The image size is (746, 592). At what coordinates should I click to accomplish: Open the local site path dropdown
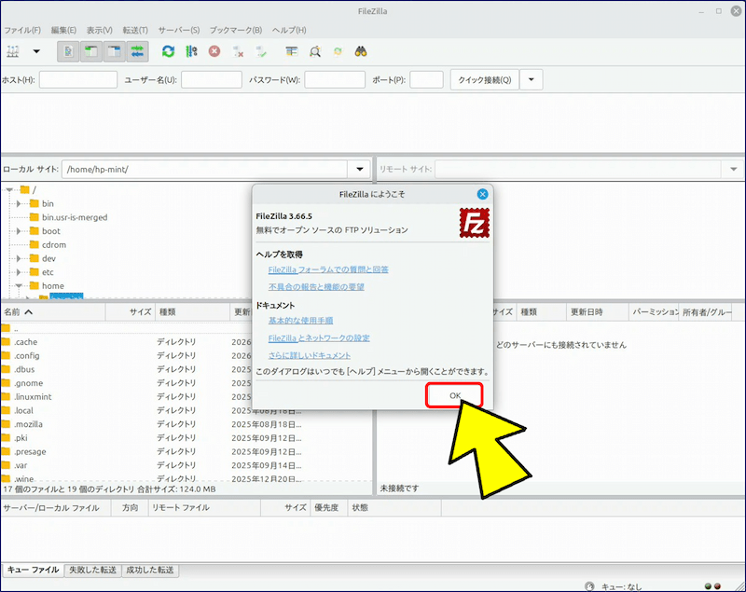click(359, 170)
